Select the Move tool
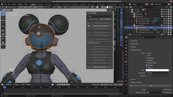 [x=3, y=22]
